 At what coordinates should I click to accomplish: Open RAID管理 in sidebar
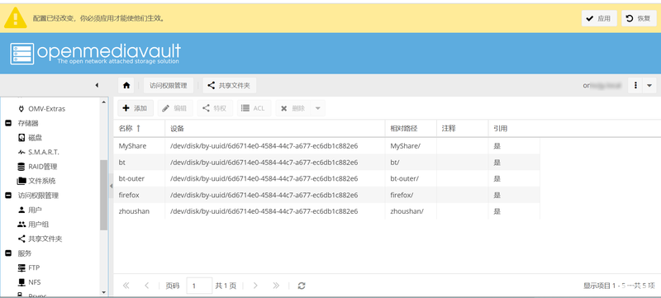[x=37, y=167]
